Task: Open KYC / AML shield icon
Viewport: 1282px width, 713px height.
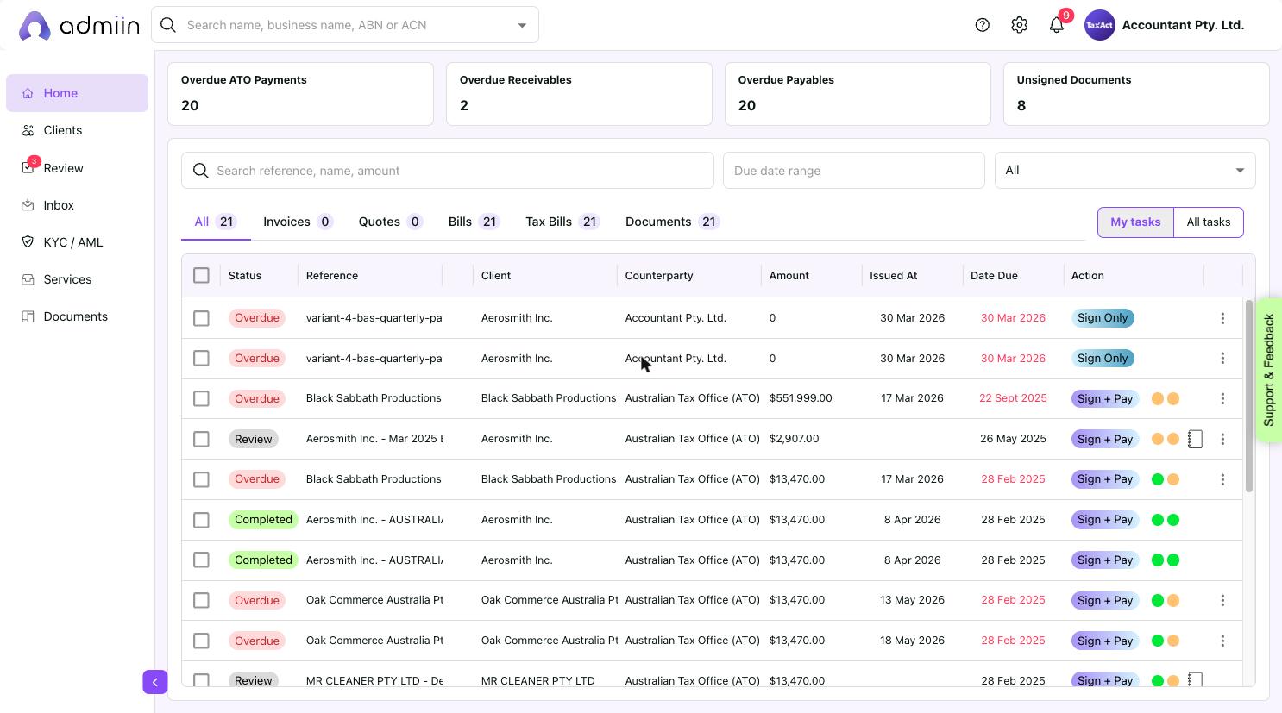Action: [28, 242]
